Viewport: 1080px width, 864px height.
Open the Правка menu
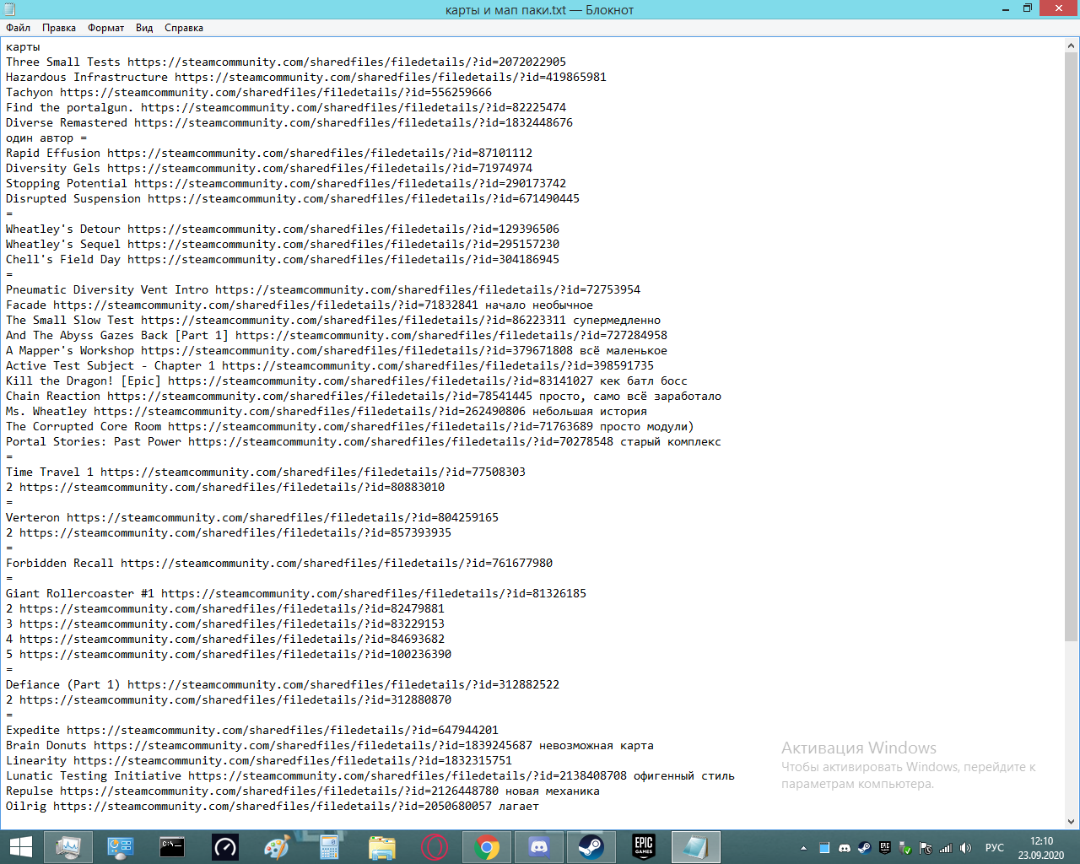point(59,28)
